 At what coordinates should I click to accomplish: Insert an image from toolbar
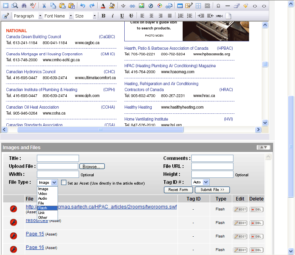141,6
